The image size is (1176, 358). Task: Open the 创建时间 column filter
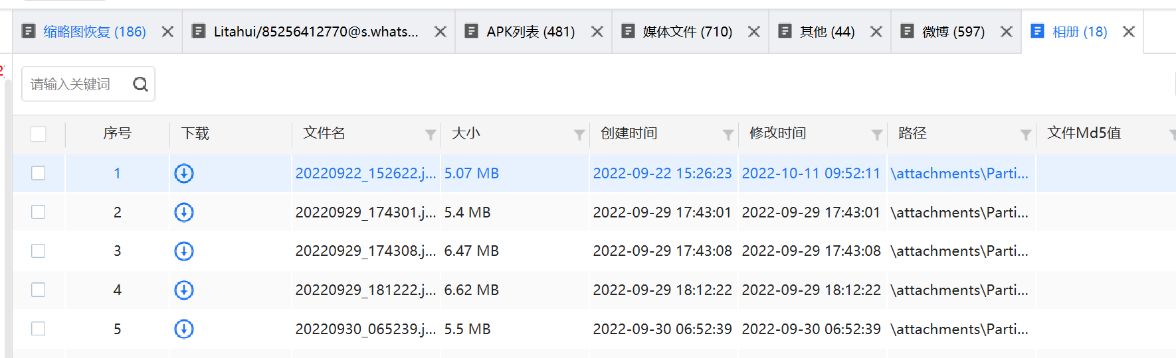click(x=728, y=135)
